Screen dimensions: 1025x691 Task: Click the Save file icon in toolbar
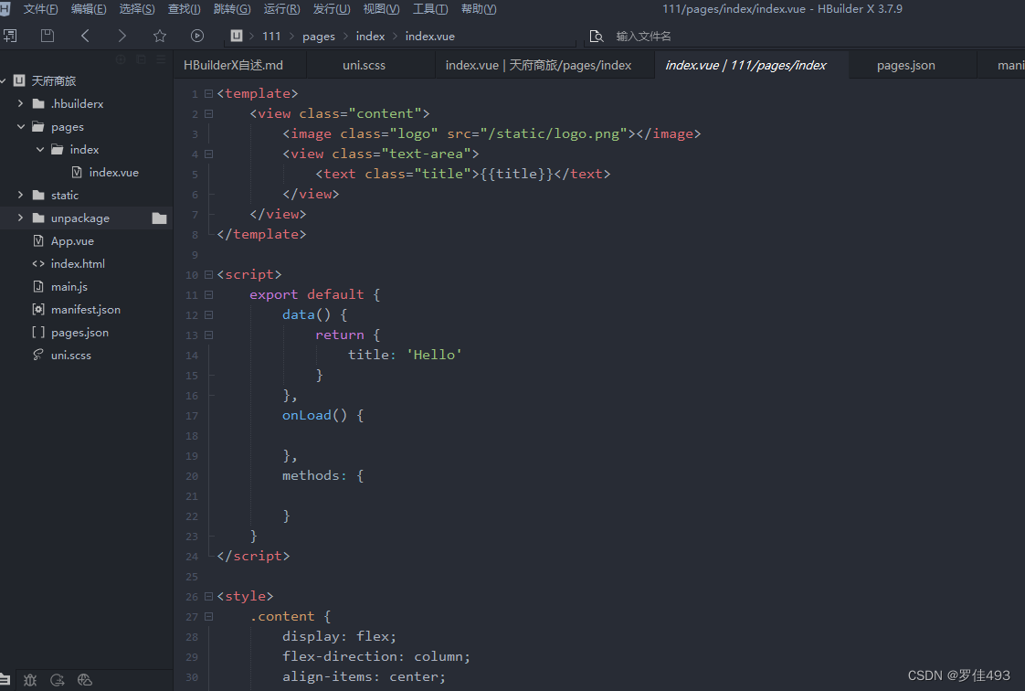pyautogui.click(x=48, y=36)
